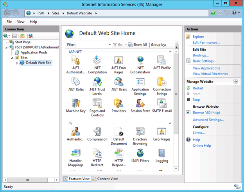Screen dimensions: 244x192
Task: Restart the website
Action: 198,88
